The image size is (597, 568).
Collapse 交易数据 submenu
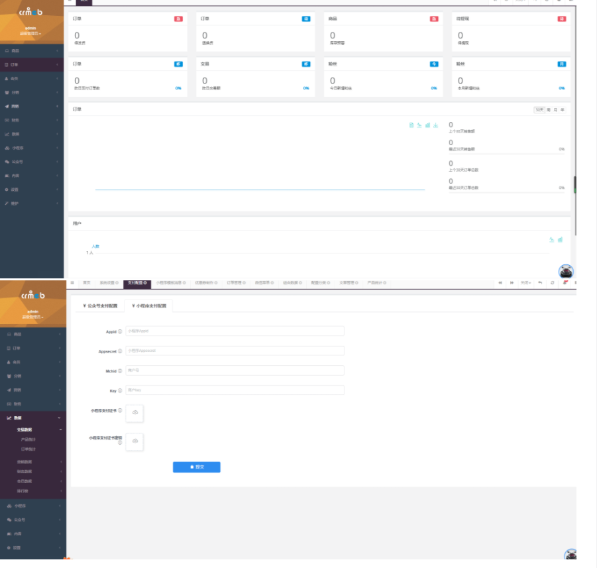pos(33,429)
